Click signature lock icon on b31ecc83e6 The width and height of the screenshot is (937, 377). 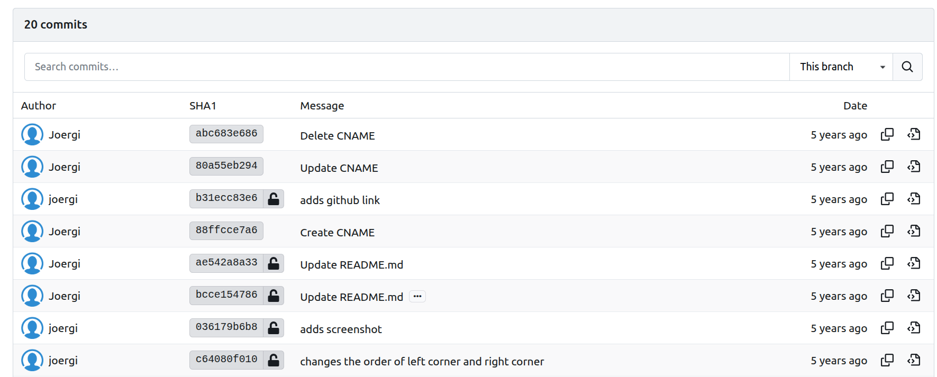tap(274, 199)
